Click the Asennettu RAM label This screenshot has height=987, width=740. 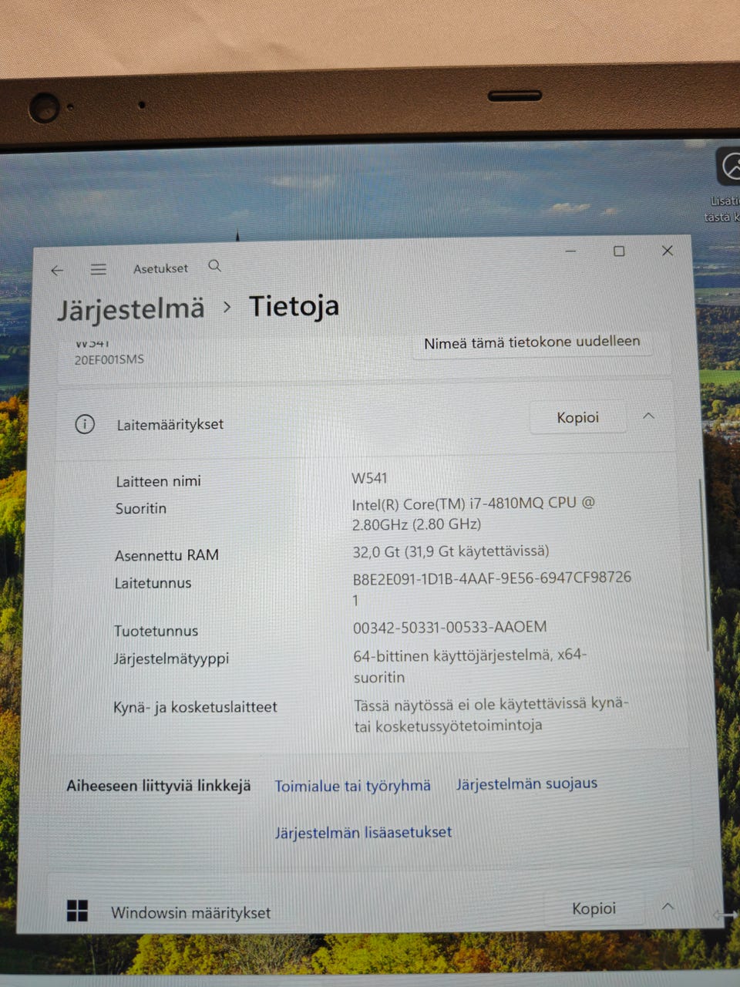(x=166, y=555)
